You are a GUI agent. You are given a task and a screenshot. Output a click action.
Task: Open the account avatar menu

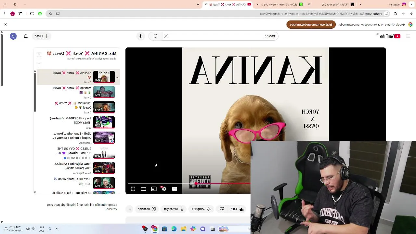pyautogui.click(x=13, y=36)
